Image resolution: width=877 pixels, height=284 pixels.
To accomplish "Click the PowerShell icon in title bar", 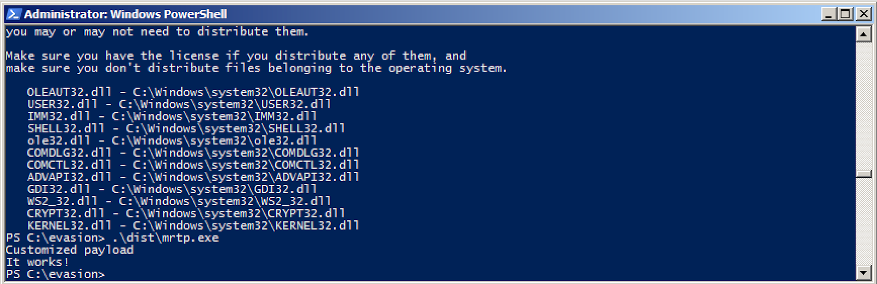I will click(x=13, y=14).
